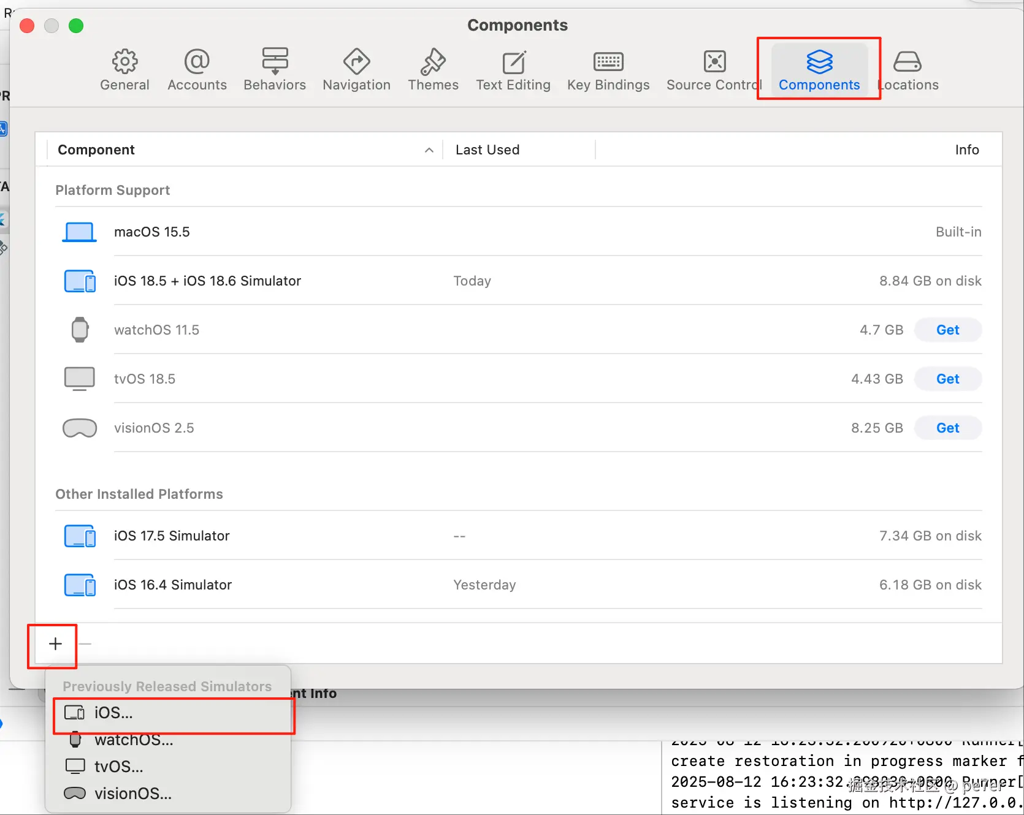Select the tvOS 18.5 label
1024x815 pixels.
pyautogui.click(x=145, y=379)
